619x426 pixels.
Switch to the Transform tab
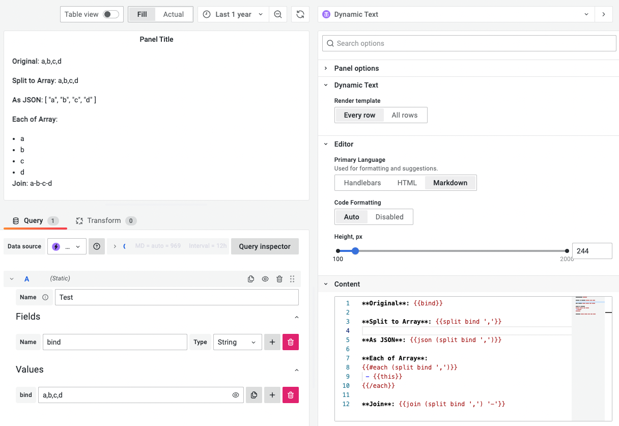click(104, 220)
